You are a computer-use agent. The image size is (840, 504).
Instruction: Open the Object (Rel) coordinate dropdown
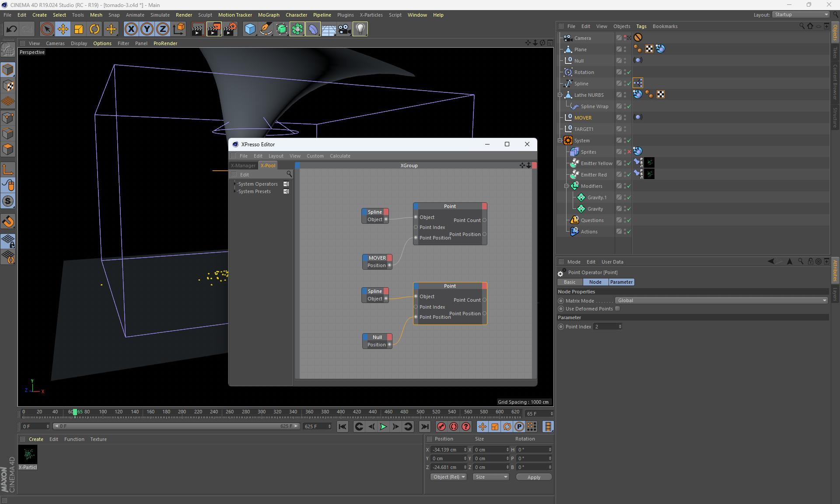(448, 477)
